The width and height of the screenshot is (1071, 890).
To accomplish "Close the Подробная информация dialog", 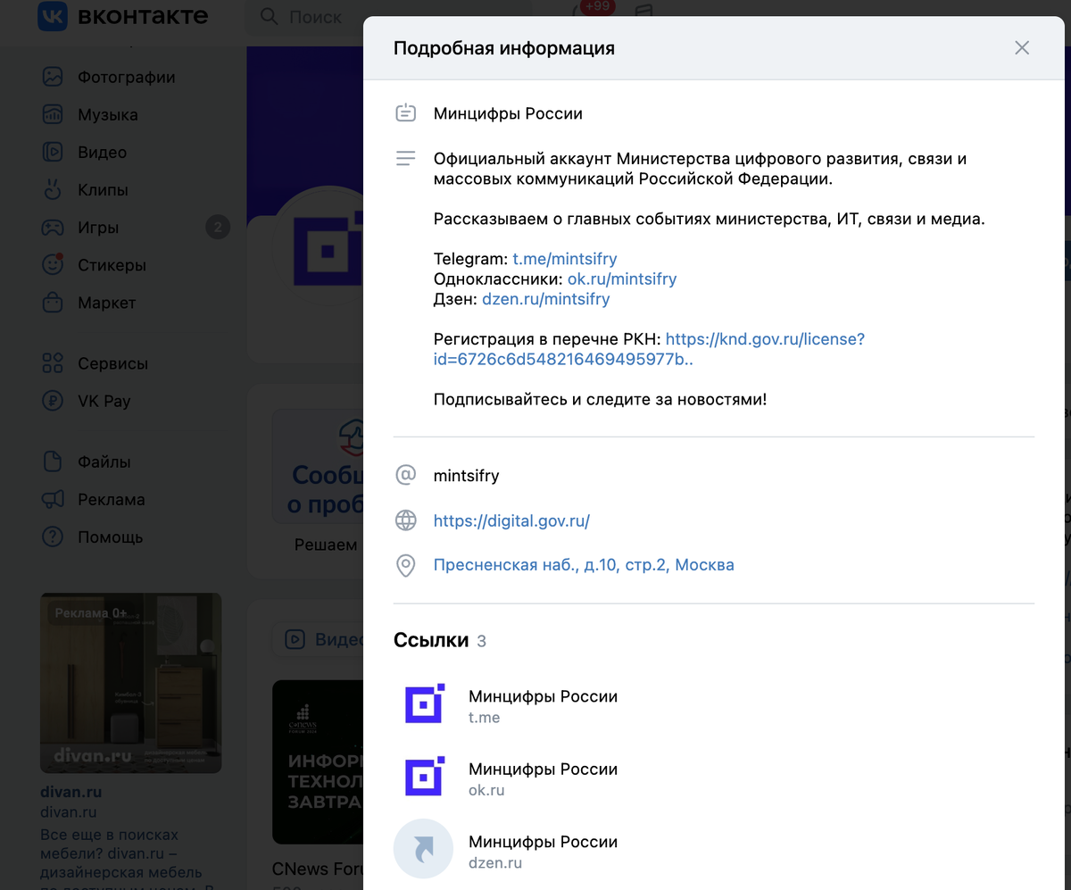I will click(1022, 48).
